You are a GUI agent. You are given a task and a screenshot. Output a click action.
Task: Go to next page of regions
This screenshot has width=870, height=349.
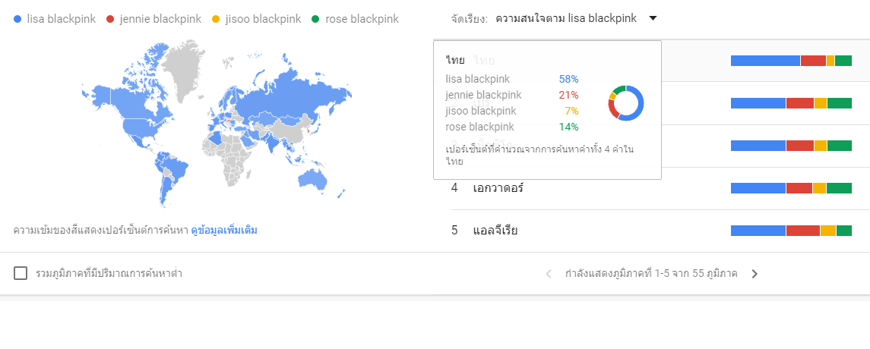point(755,274)
